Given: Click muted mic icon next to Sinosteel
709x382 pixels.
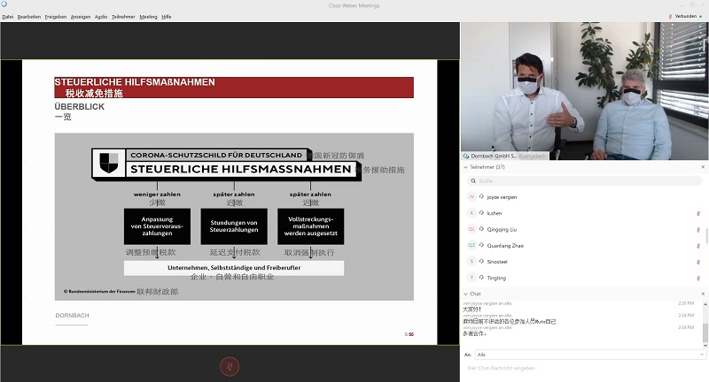Looking at the screenshot, I should (697, 262).
